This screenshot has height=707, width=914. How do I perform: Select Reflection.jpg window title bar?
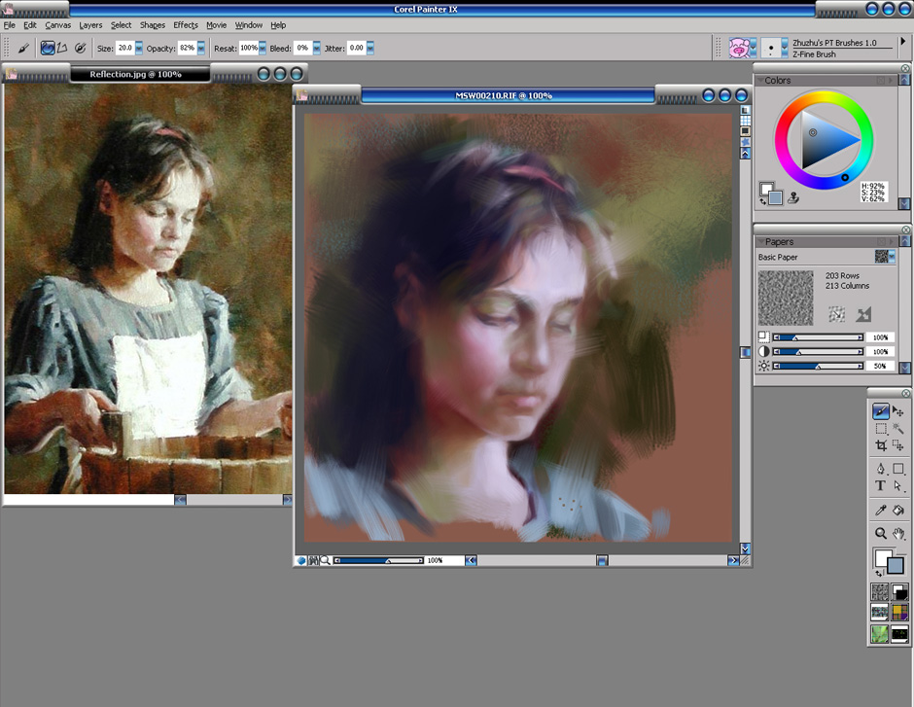click(139, 74)
